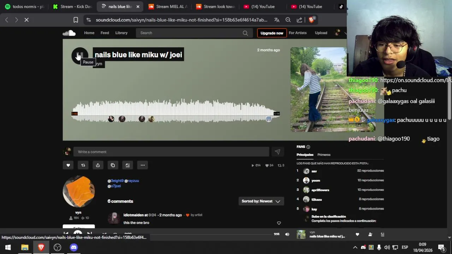This screenshot has height=254, width=452.
Task: Switch to the Stream - Kick Dashboard tab
Action: [72, 7]
